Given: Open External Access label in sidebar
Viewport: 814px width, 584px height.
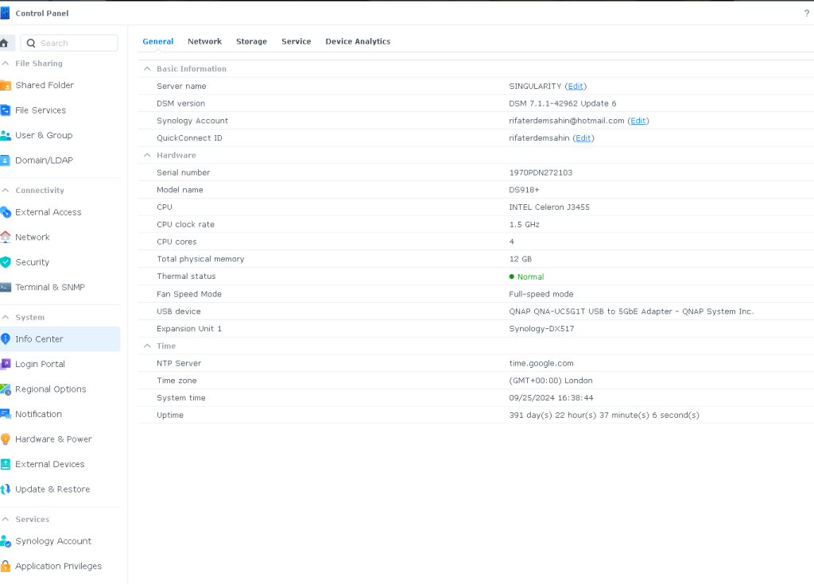Looking at the screenshot, I should click(48, 212).
